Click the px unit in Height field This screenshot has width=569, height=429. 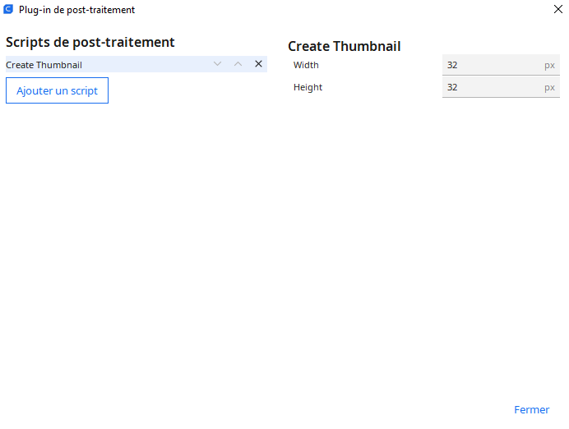coord(549,87)
